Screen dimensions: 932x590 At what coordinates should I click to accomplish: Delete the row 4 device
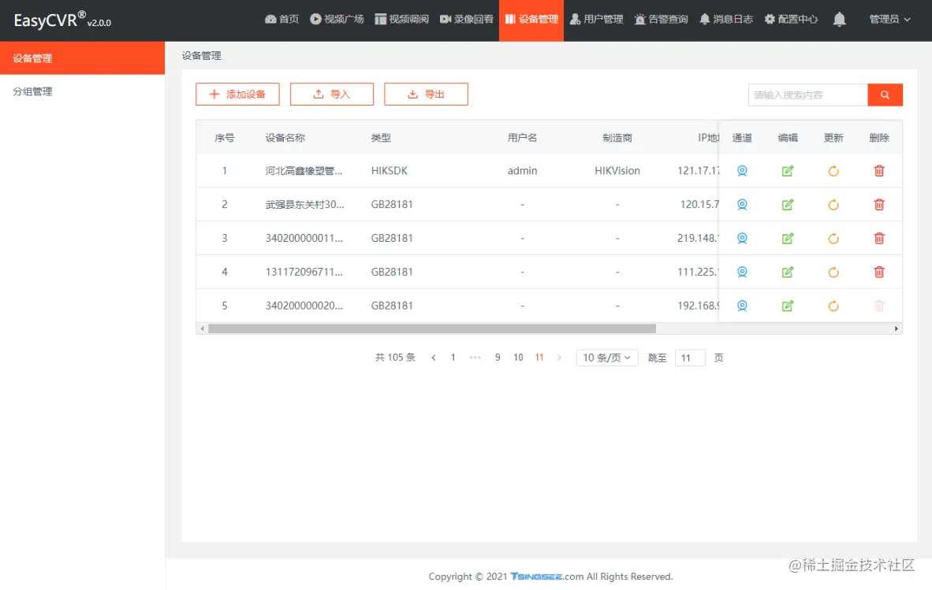[879, 273]
